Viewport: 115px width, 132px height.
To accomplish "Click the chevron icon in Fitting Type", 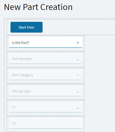I will (78, 92).
